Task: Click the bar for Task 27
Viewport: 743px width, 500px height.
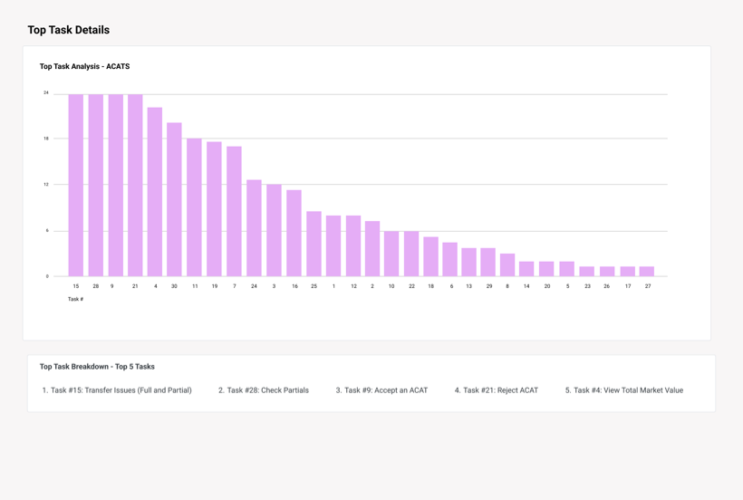Action: (x=647, y=272)
